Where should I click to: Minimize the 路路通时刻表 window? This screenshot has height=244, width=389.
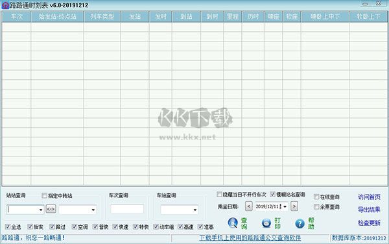point(365,4)
